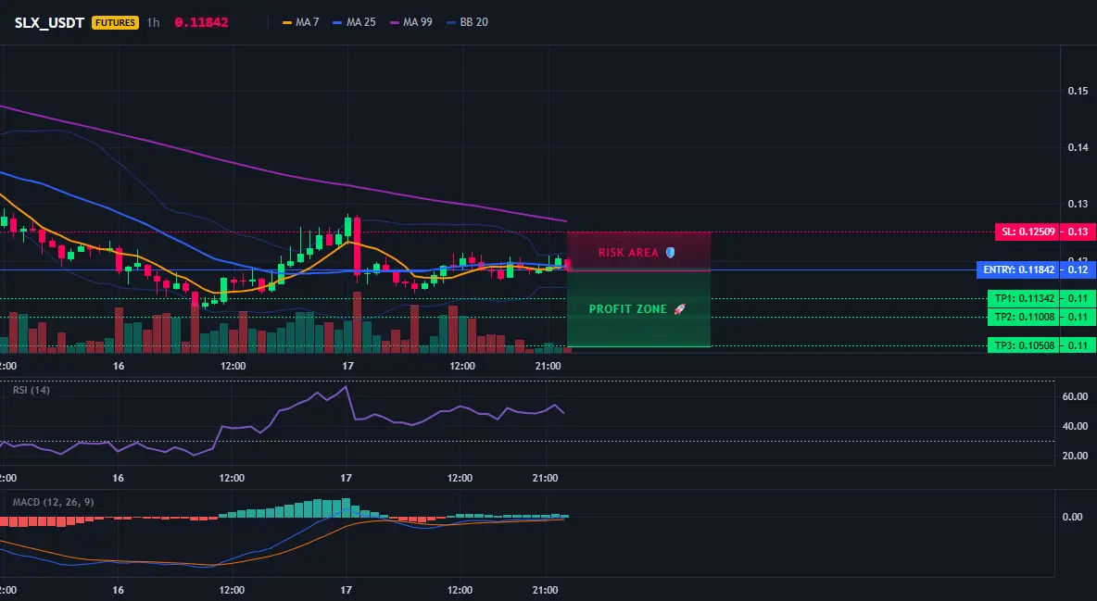Toggle the BB 20 legend item
The width and height of the screenshot is (1097, 601).
pyautogui.click(x=467, y=22)
